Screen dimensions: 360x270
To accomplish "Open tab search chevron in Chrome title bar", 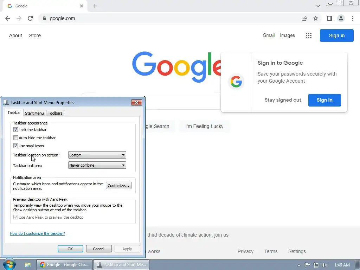I will point(318,6).
